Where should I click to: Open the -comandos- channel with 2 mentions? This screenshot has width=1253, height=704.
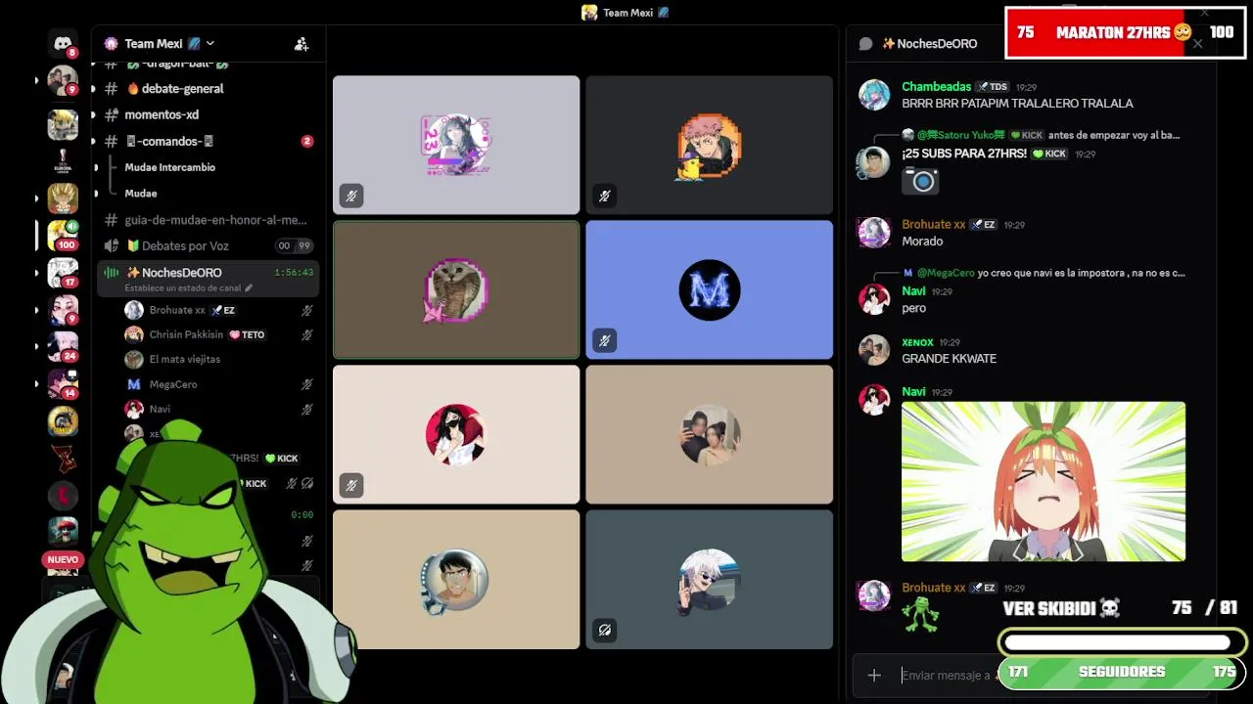168,141
